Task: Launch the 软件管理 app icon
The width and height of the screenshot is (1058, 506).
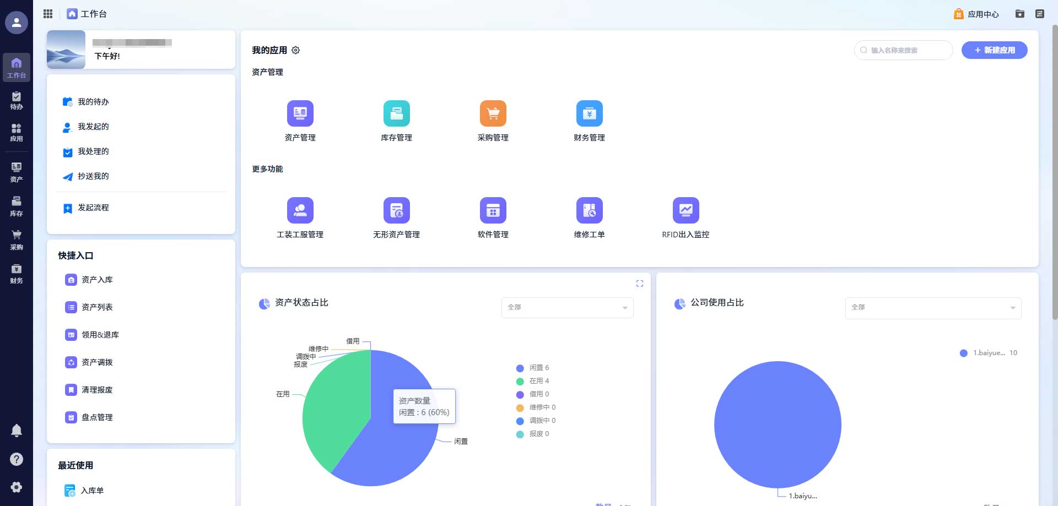Action: 493,210
